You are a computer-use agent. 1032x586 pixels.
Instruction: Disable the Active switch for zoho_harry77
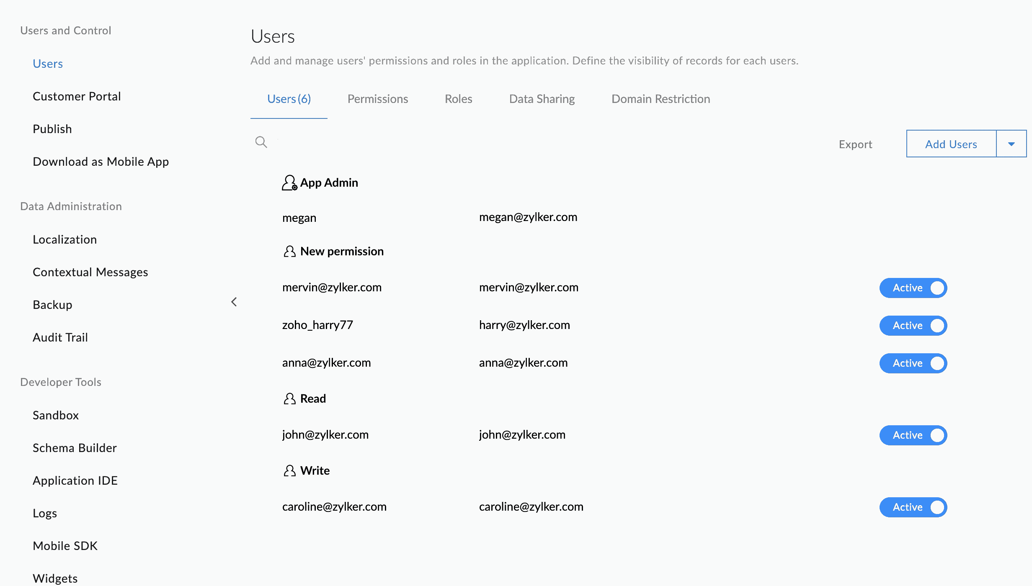pos(913,326)
